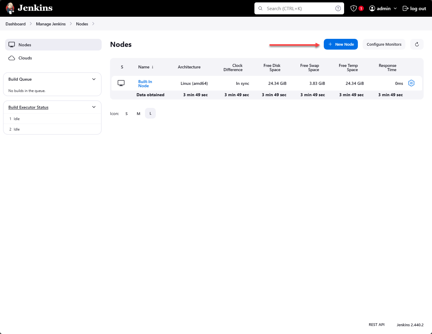Screen dimensions: 432x334
Task: Click the 'In sync' clock difference cell
Action: (242, 83)
